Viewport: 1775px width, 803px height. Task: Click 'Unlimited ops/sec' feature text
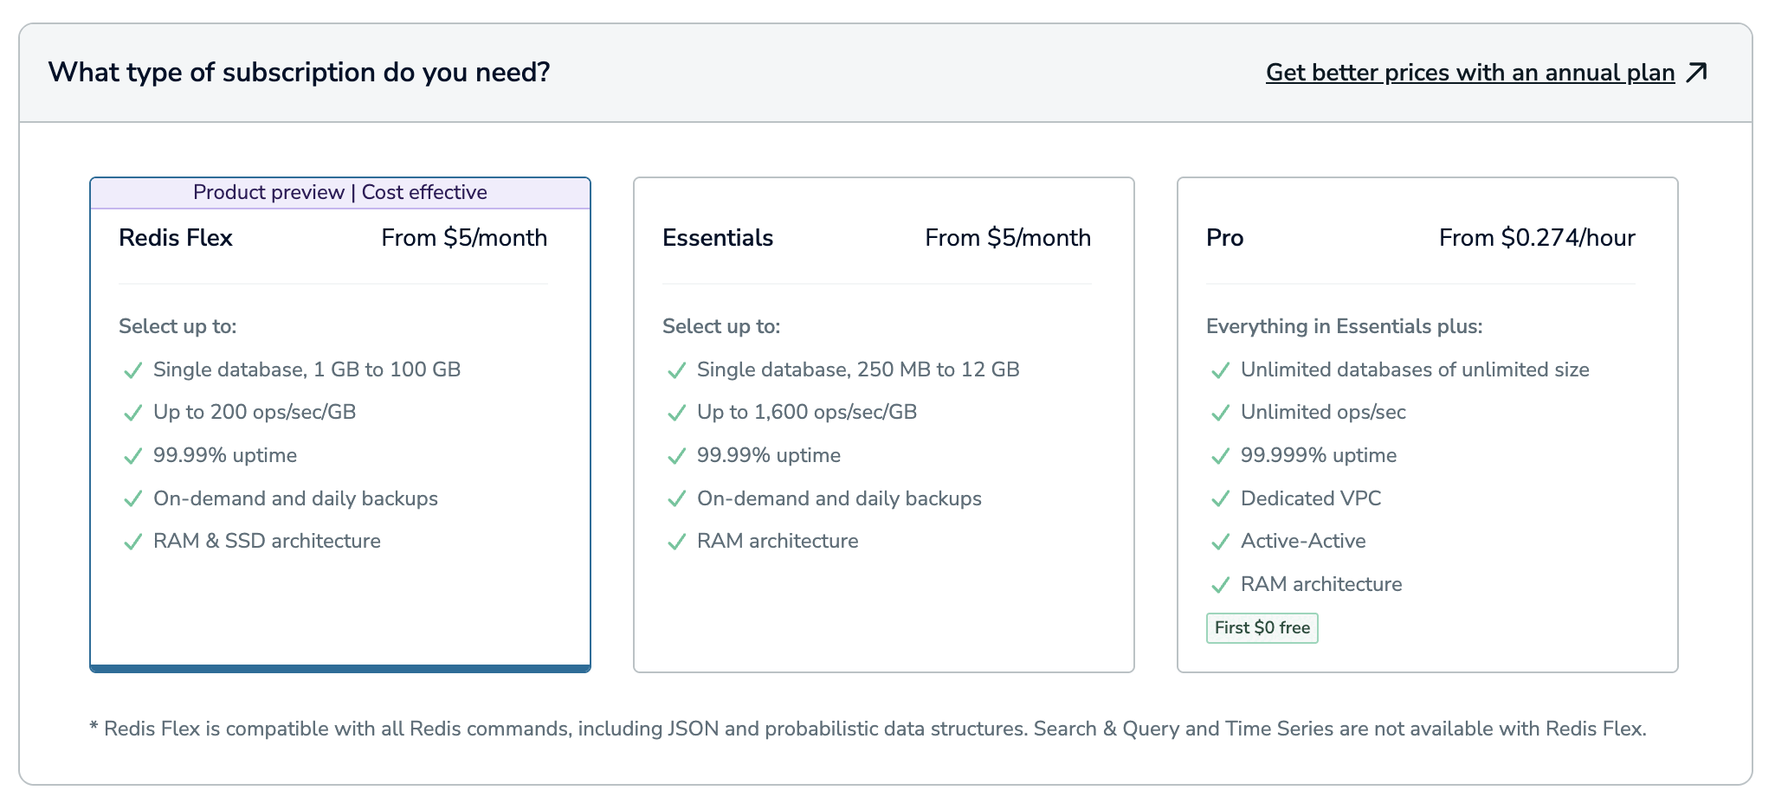pos(1323,413)
